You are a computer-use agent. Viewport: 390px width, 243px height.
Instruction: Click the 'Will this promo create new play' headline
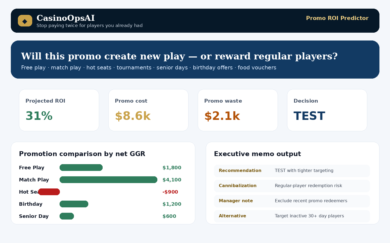(x=179, y=56)
